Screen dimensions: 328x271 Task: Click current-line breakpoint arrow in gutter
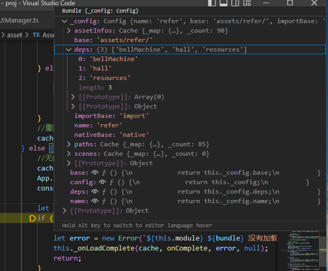pyautogui.click(x=32, y=218)
